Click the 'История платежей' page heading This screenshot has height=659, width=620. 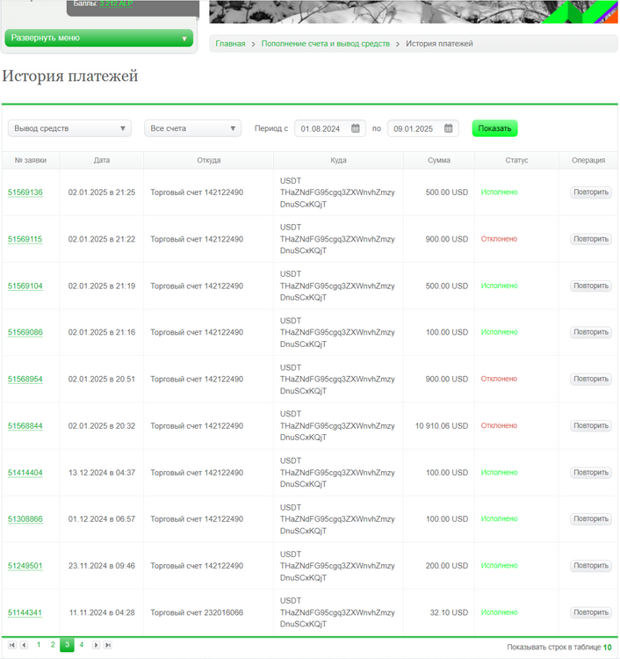tap(69, 76)
